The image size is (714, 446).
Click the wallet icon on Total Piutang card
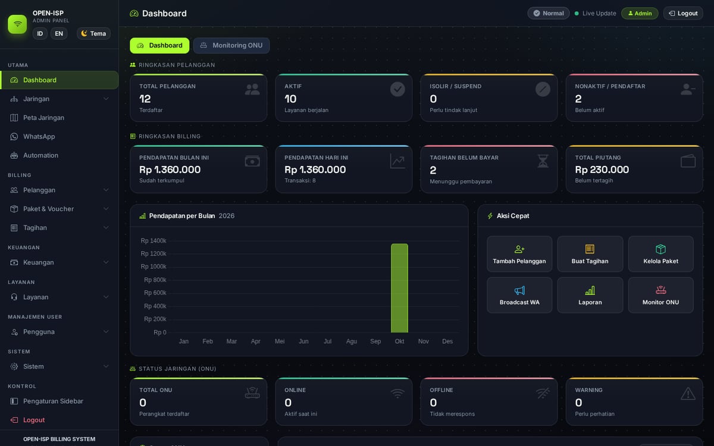pos(688,161)
